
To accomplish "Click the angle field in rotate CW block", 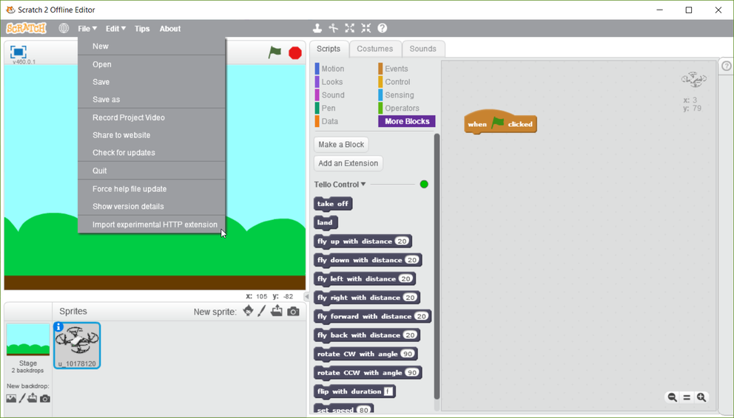I will [x=408, y=354].
